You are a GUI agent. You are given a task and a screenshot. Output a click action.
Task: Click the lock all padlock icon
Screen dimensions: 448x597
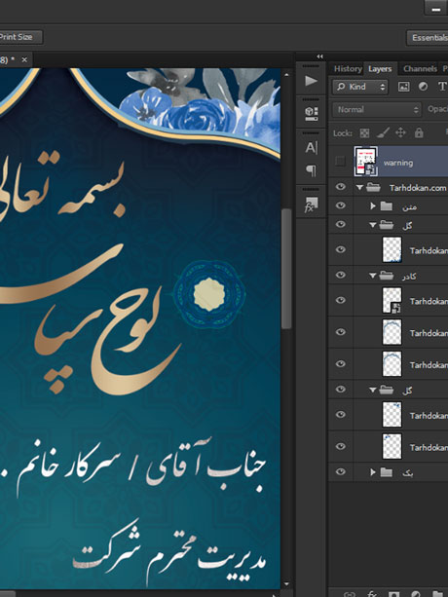[419, 132]
